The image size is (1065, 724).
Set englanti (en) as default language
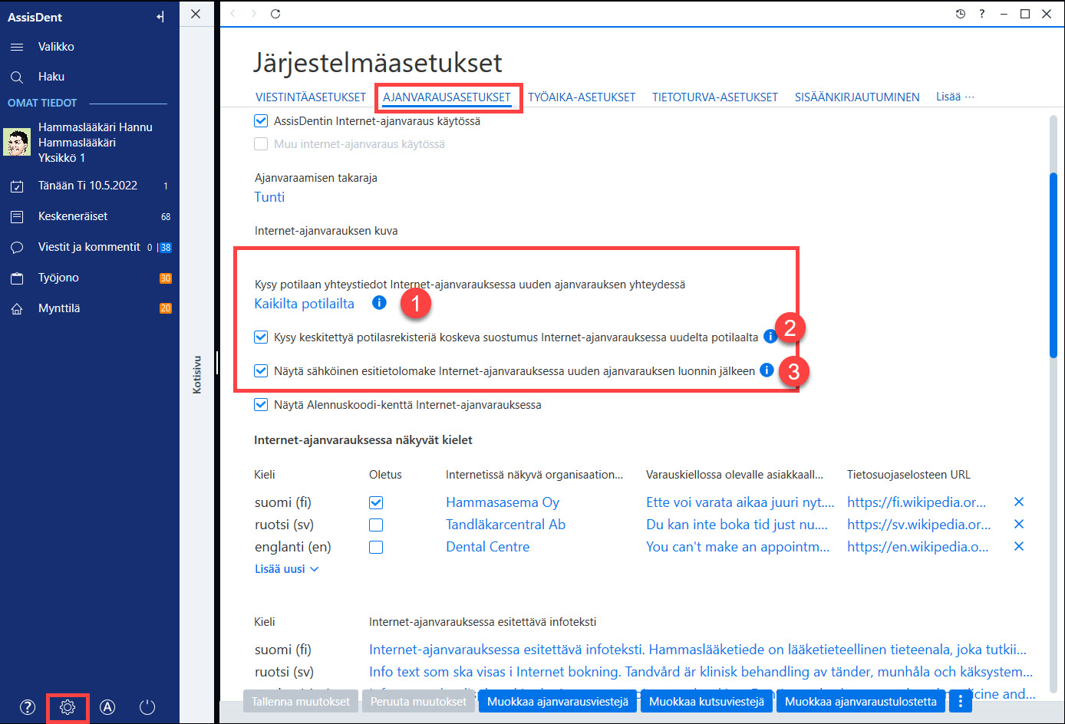[376, 548]
